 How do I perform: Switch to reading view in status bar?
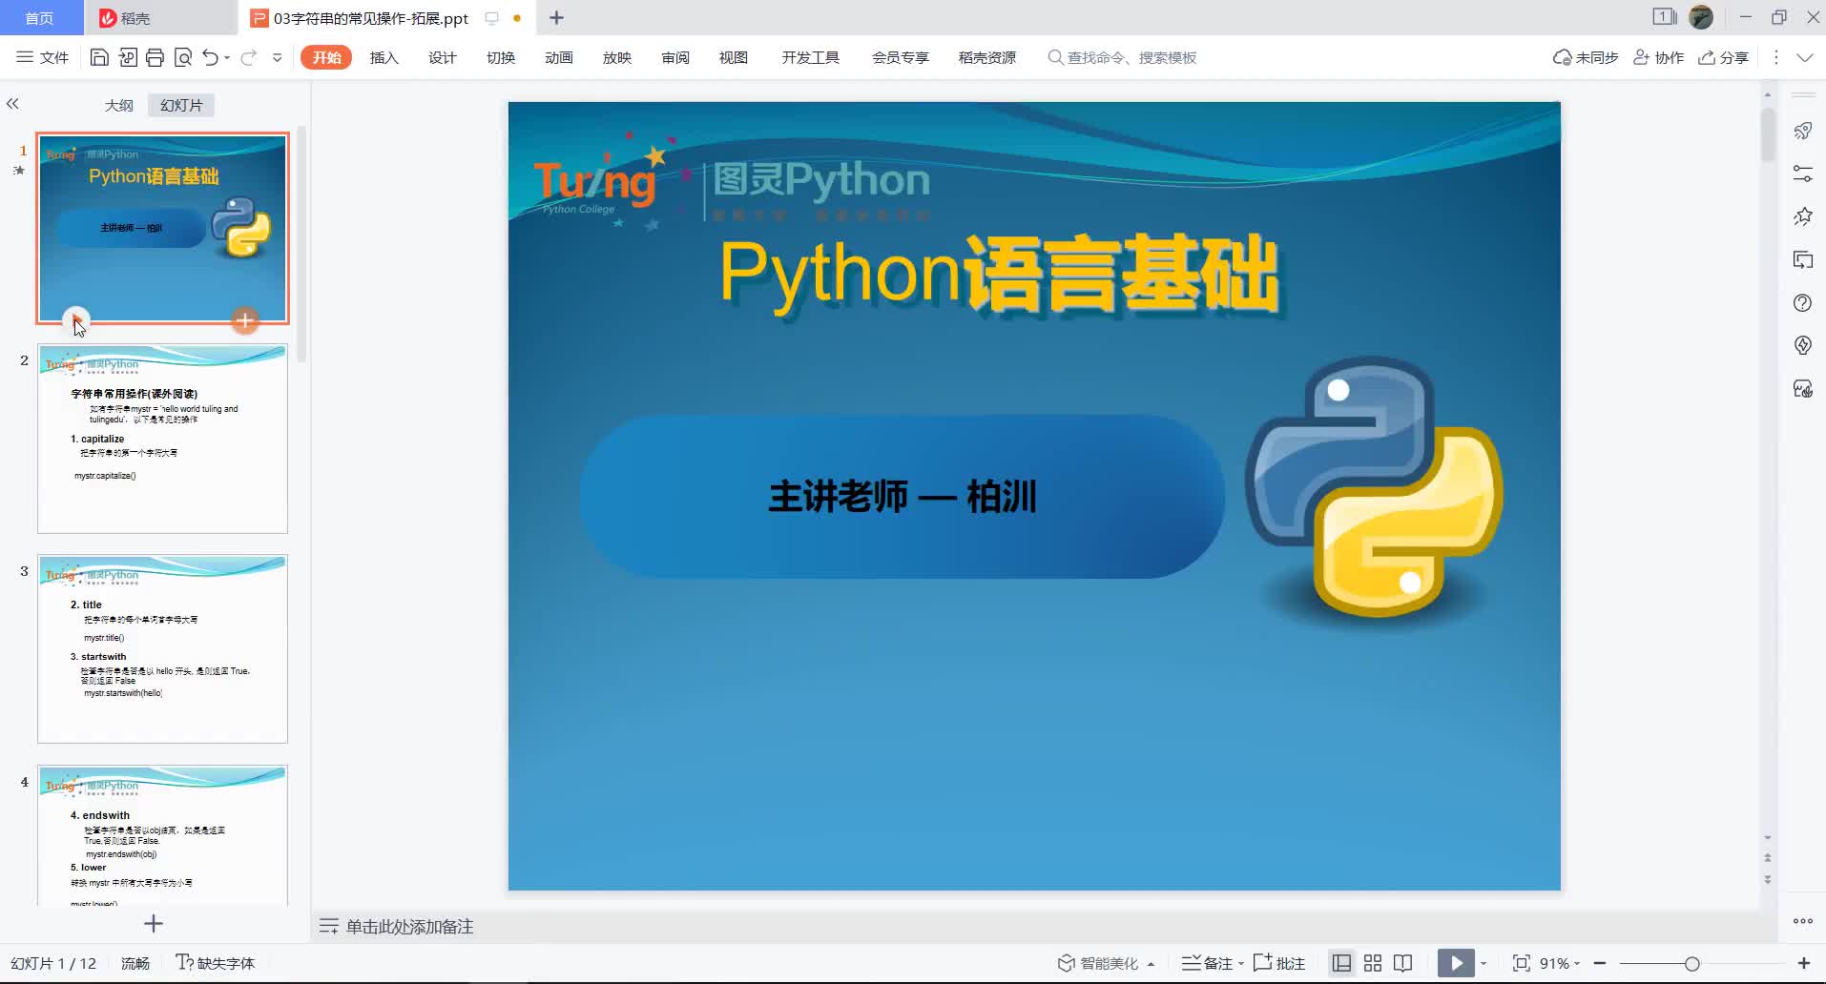pos(1403,963)
